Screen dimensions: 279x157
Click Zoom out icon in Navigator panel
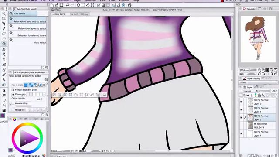click(259, 70)
